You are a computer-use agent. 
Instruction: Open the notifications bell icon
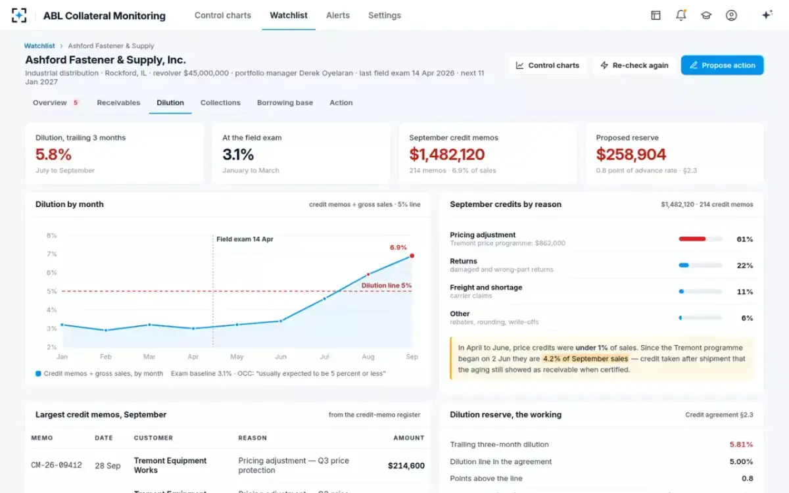(x=681, y=15)
